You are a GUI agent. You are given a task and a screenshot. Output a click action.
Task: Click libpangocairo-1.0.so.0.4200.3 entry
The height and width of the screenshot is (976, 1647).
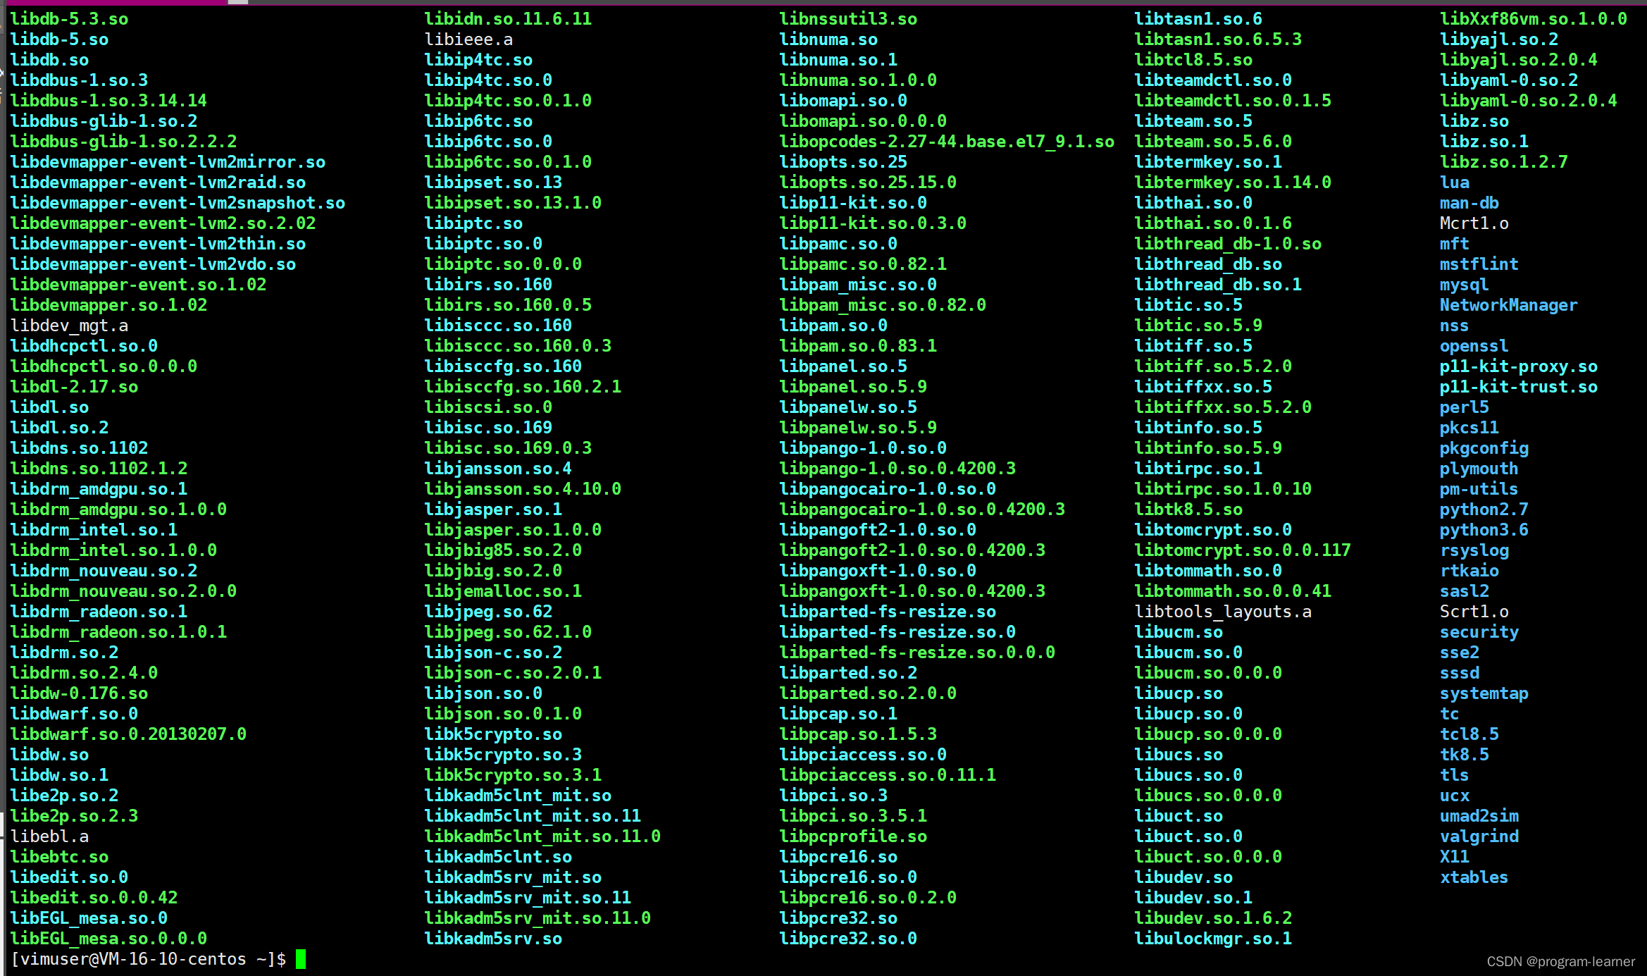922,509
